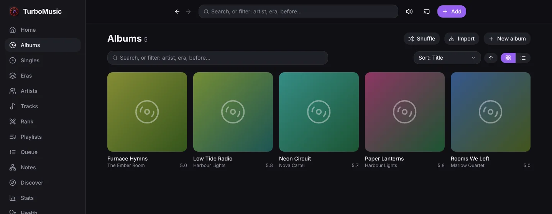Click the Rank crossed-swords icon
This screenshot has width=552, height=214.
pos(13,122)
